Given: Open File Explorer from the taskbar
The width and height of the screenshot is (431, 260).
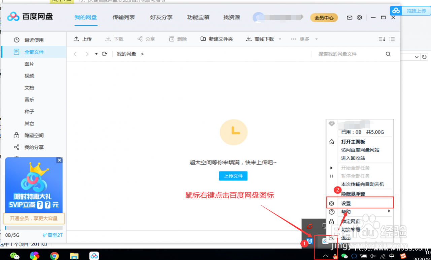Looking at the screenshot, I should pyautogui.click(x=74, y=256).
